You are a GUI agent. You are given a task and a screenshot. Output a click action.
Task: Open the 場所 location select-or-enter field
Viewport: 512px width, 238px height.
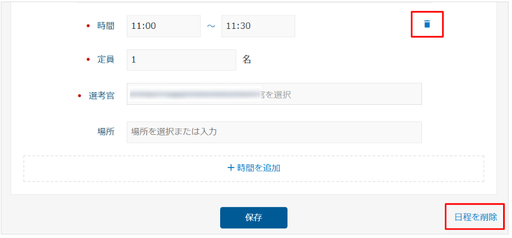(x=274, y=132)
